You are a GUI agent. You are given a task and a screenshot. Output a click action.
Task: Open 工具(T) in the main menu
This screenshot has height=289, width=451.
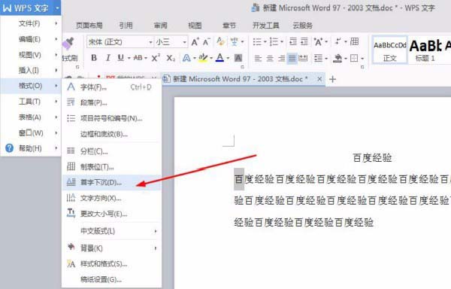tap(31, 102)
